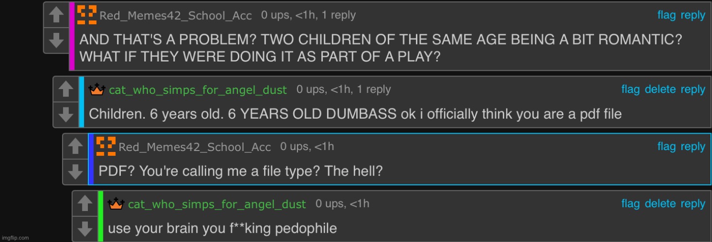
Task: Upvote the 'PDF? You're calling me' comment
Action: click(x=75, y=147)
